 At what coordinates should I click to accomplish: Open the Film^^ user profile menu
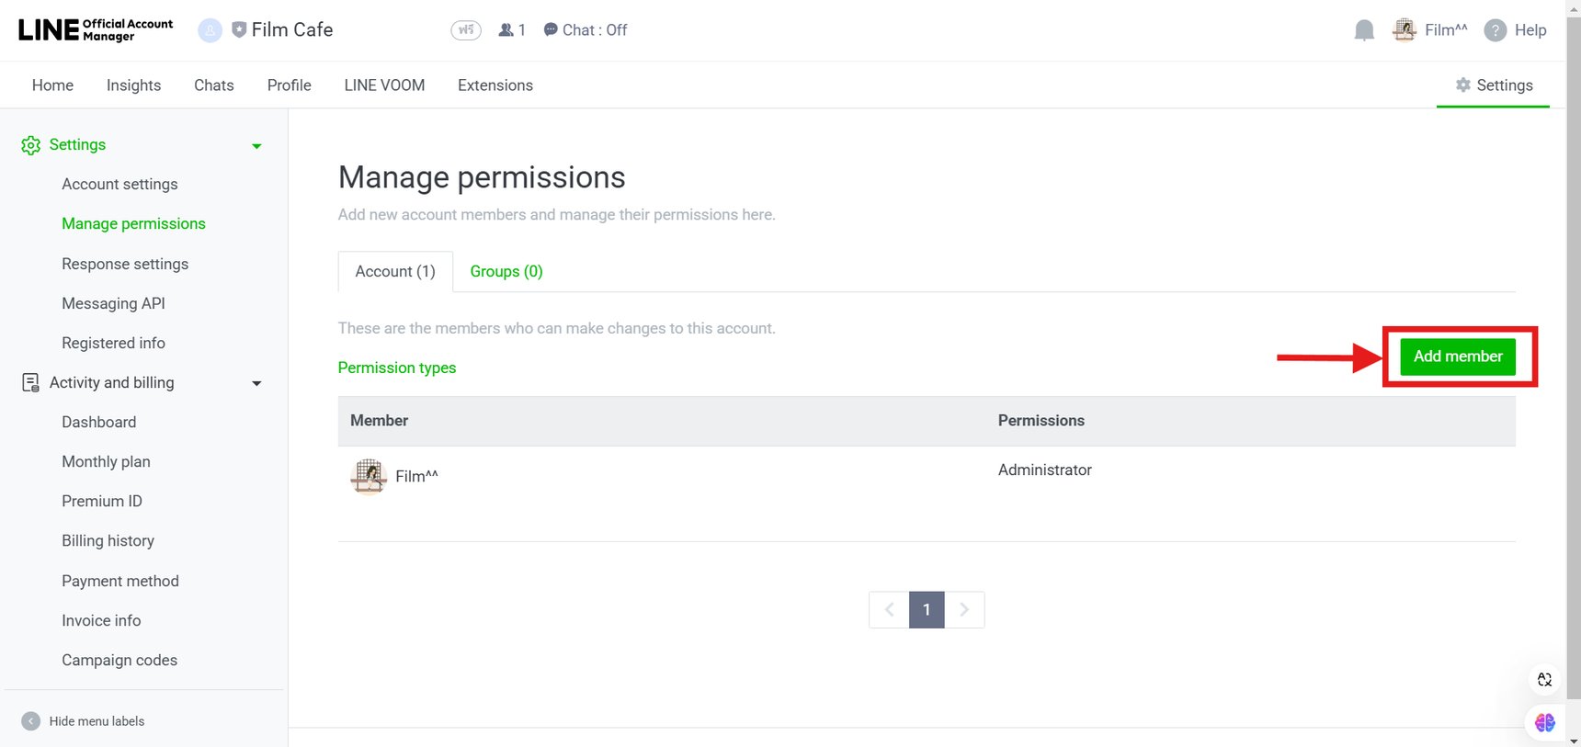coord(1430,30)
